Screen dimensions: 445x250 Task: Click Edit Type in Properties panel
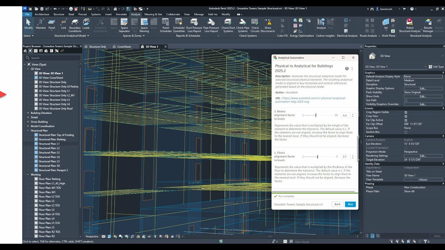tap(436, 67)
